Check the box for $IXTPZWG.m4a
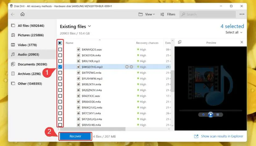 pyautogui.click(x=60, y=73)
